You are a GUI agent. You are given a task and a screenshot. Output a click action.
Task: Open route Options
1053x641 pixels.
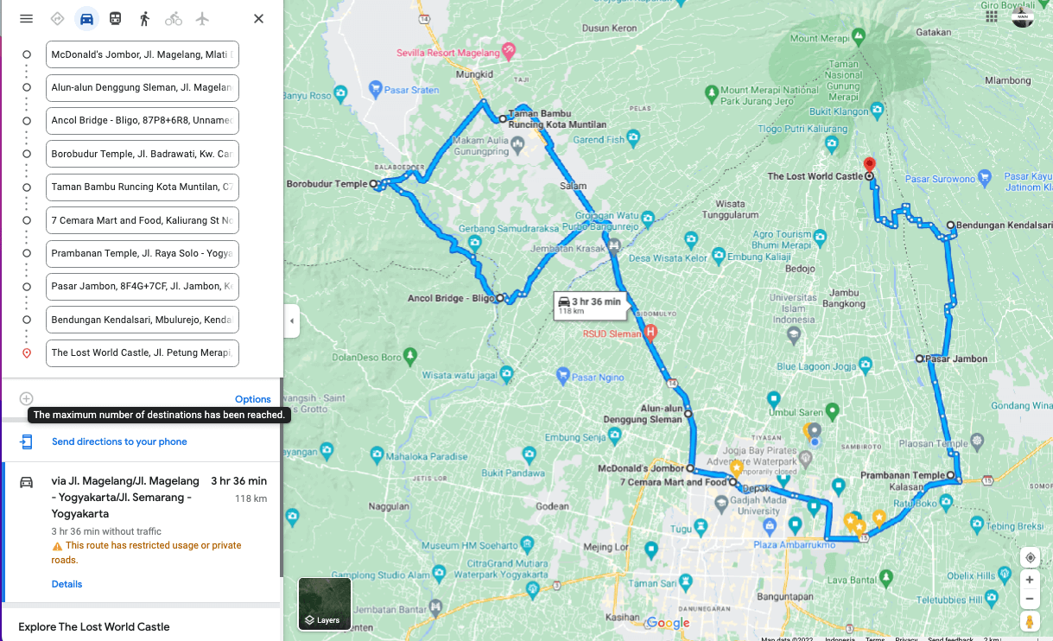click(253, 399)
